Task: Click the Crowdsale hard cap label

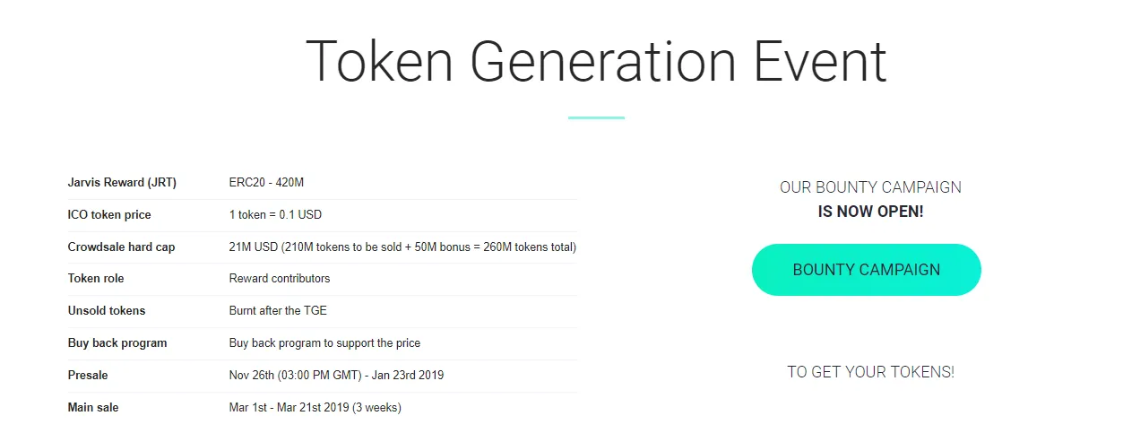Action: [121, 247]
